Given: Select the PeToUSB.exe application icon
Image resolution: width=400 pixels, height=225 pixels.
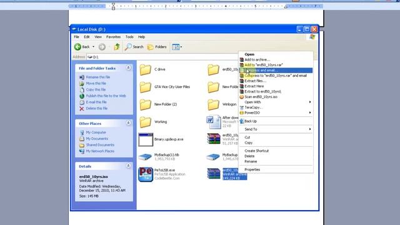Looking at the screenshot, I should point(146,174).
